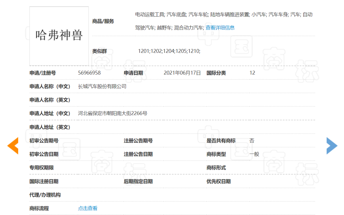This screenshot has width=344, height=215.
Task: Click the 申请日期 label
Action: pyautogui.click(x=133, y=73)
